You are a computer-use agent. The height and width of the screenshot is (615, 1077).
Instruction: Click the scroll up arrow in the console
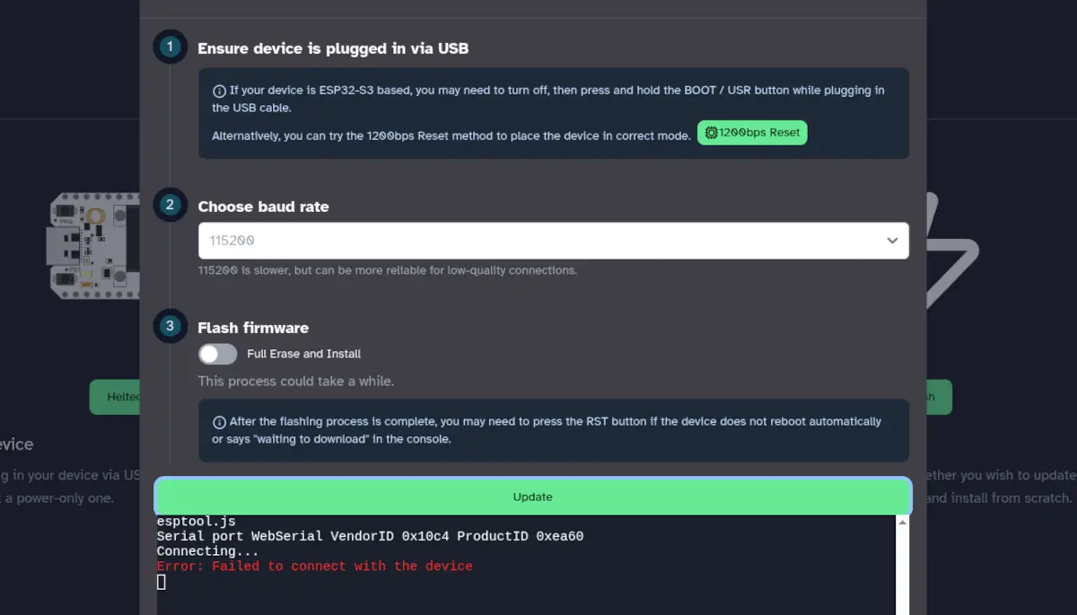(x=903, y=523)
